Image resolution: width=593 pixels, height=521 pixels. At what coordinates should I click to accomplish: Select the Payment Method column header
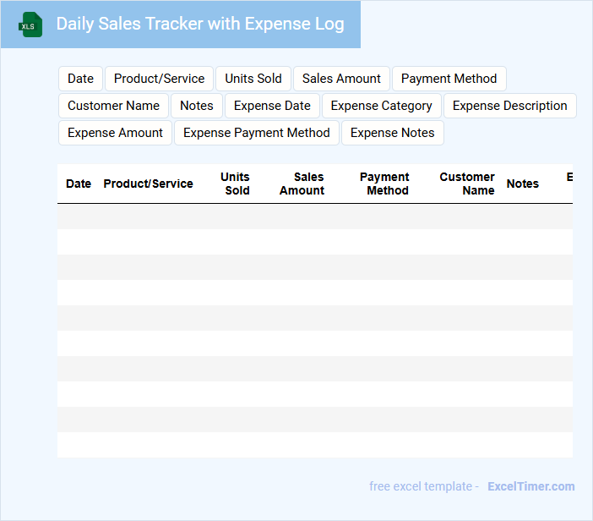384,184
